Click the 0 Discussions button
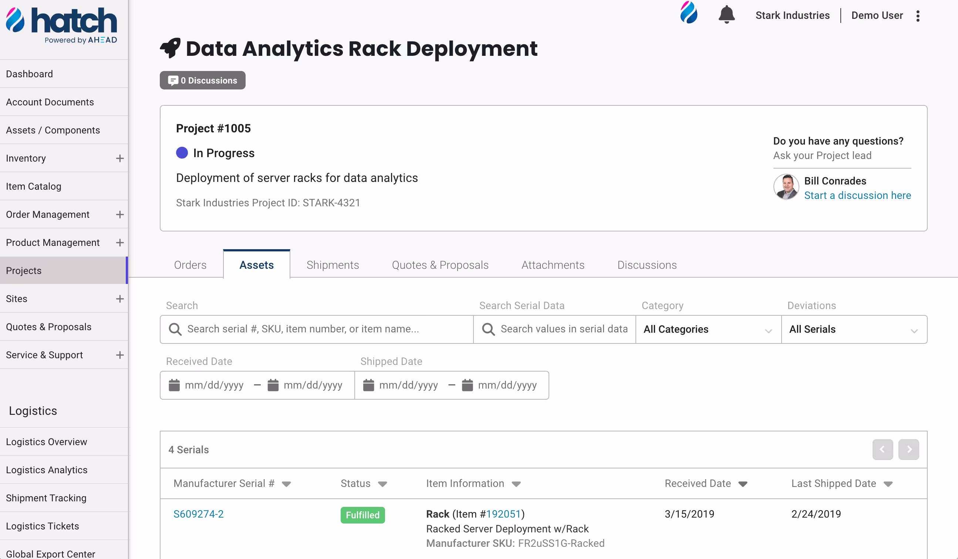Screen dimensions: 958x559 point(202,80)
